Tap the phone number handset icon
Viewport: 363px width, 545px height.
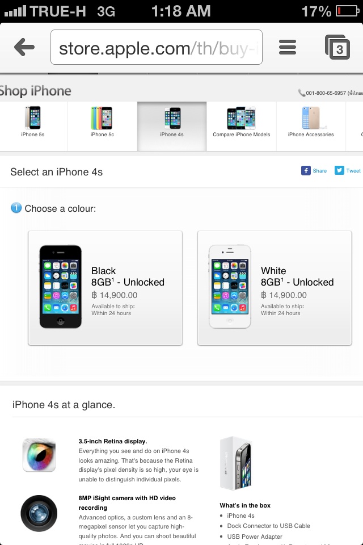(301, 93)
